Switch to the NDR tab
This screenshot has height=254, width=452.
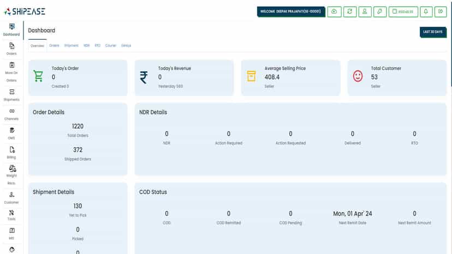coord(86,45)
